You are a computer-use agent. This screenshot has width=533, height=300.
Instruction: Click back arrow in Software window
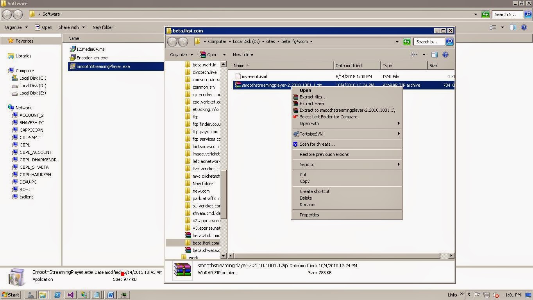pos(7,14)
